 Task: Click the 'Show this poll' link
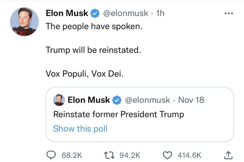tap(80, 129)
